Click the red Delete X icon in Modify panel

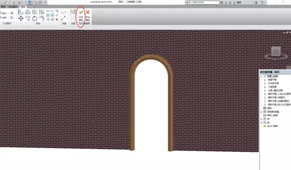coord(57,19)
